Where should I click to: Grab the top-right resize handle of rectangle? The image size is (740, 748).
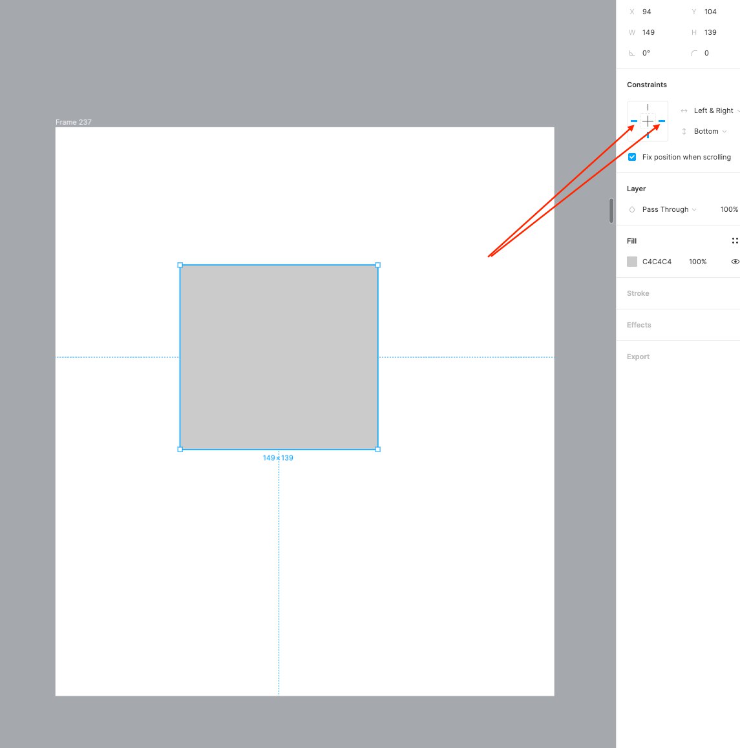pos(377,265)
